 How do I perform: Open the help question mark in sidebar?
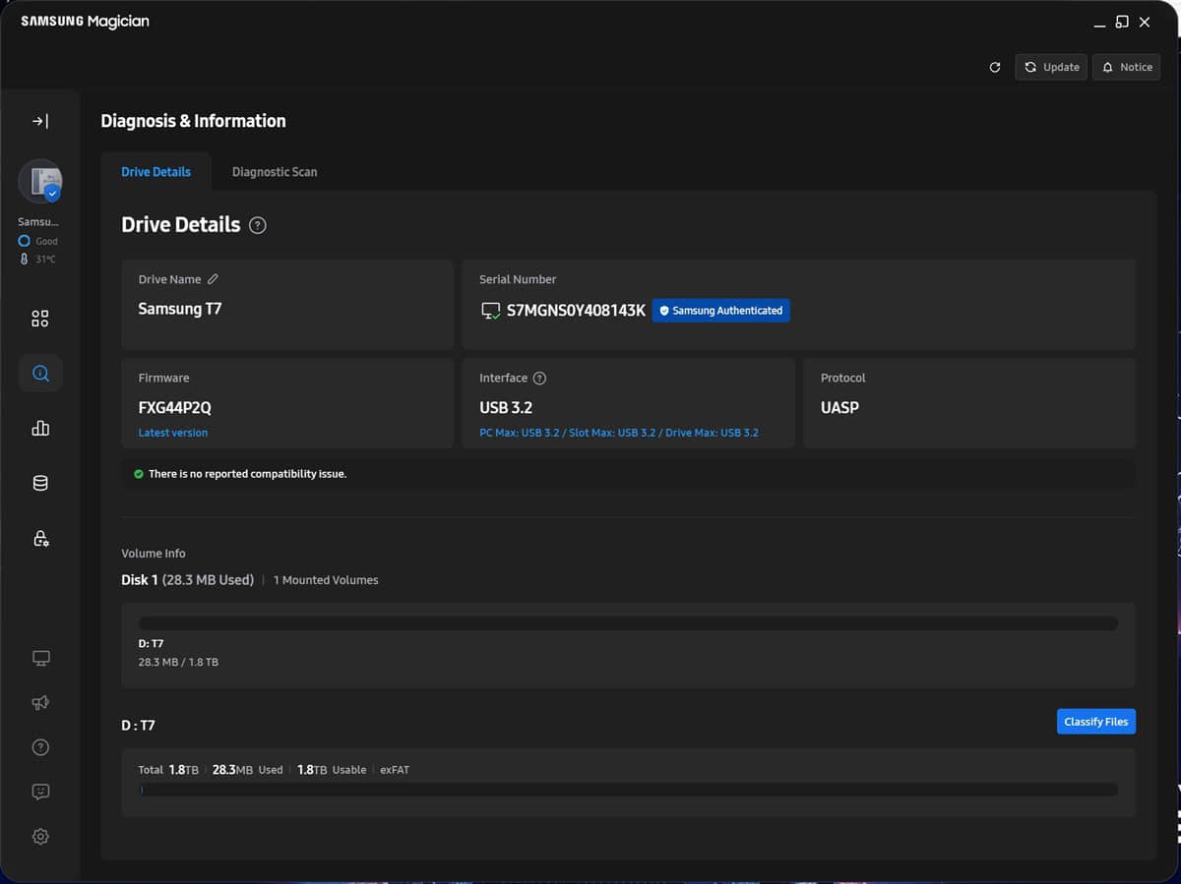point(40,747)
